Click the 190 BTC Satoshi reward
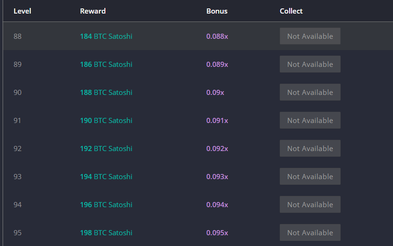393x246 pixels. click(x=106, y=121)
